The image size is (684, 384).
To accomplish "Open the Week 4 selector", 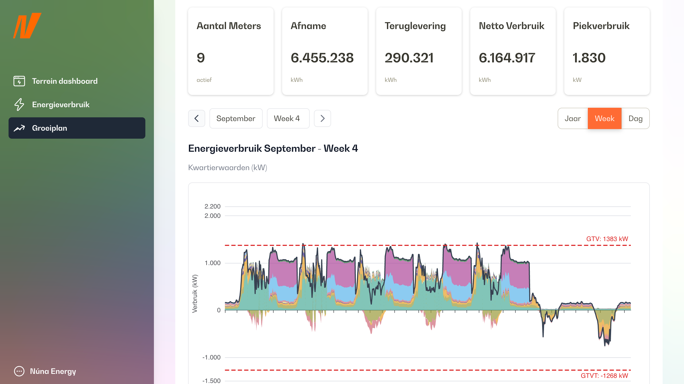I will (288, 118).
